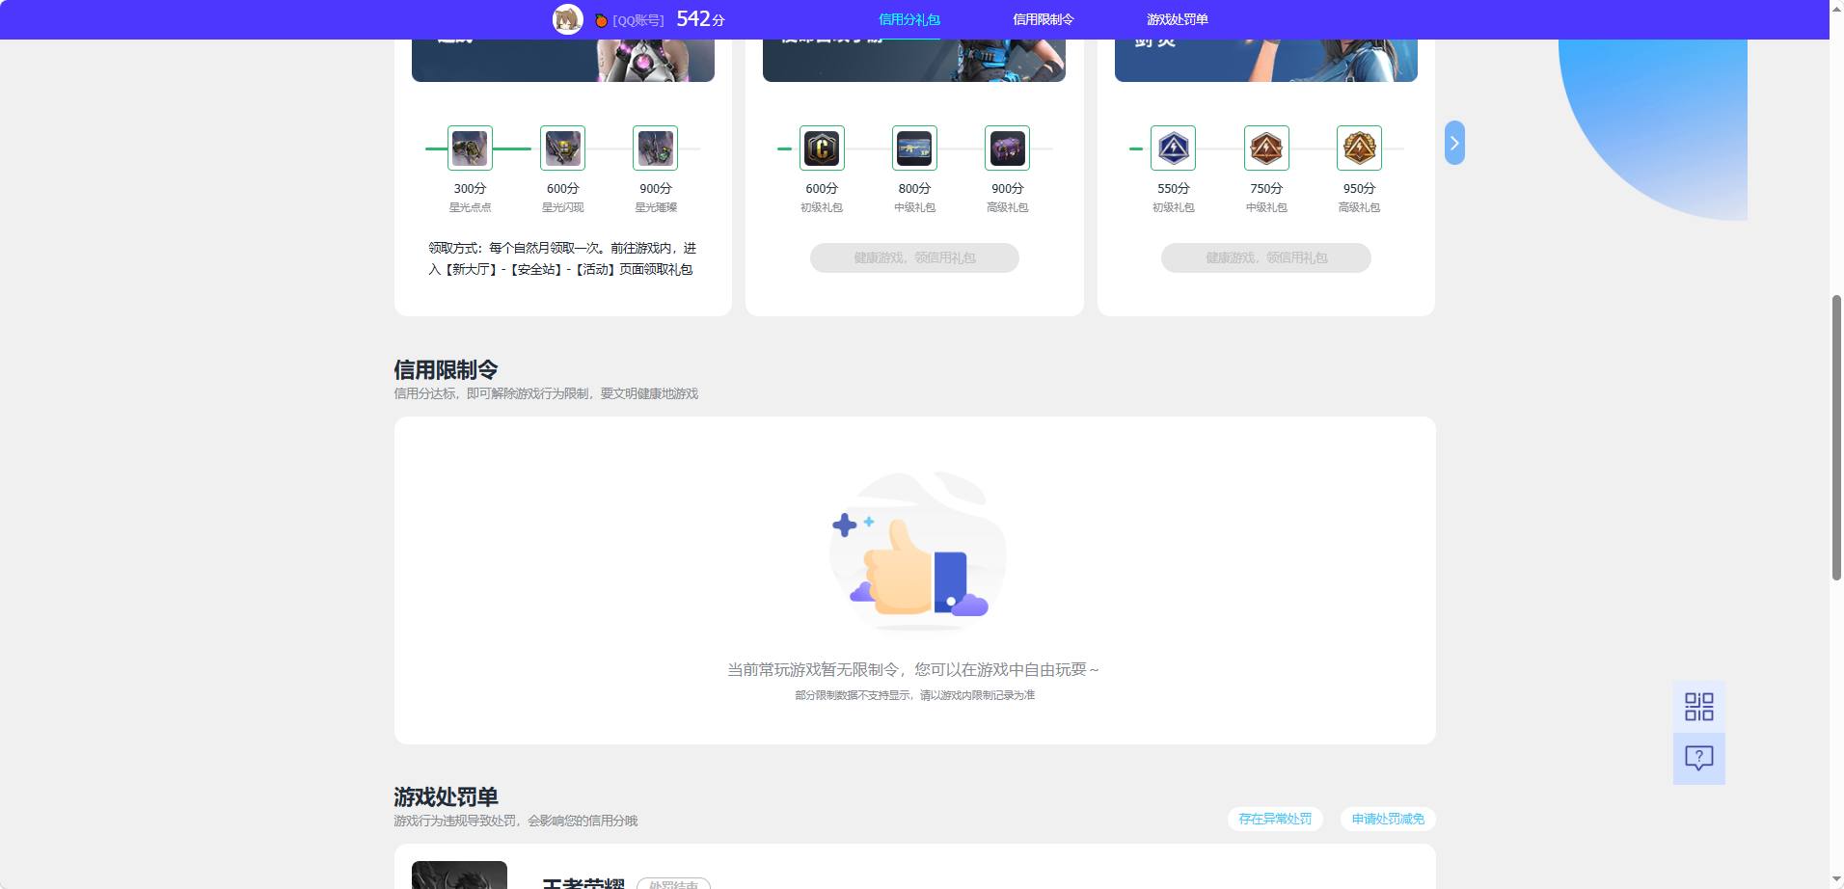1844x889 pixels.
Task: Open the 750分 中级礼包 red badge icon
Action: (x=1266, y=148)
